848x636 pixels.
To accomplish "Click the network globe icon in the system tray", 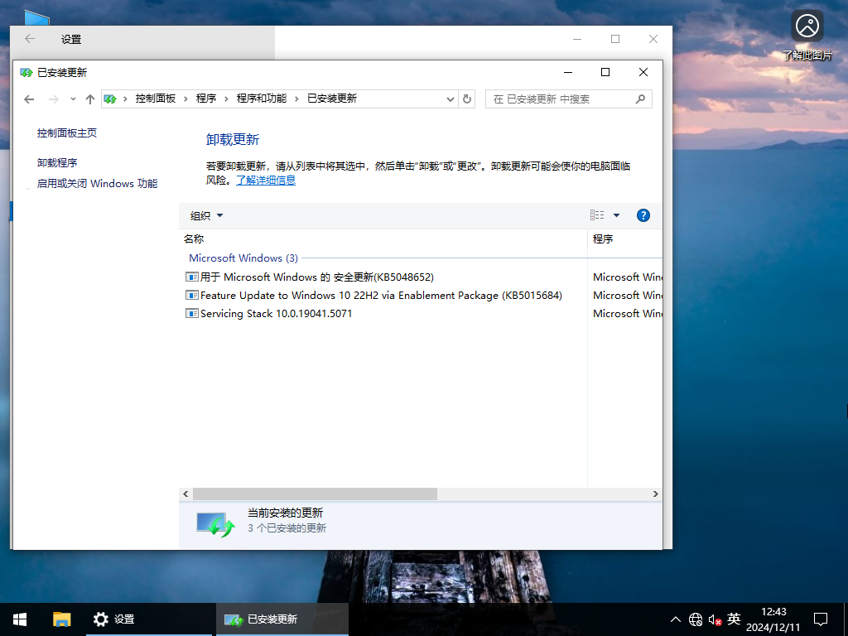I will [x=696, y=619].
